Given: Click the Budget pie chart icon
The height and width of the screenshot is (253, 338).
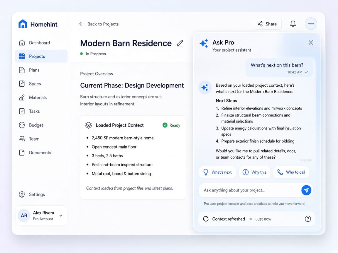Looking at the screenshot, I should pyautogui.click(x=22, y=125).
